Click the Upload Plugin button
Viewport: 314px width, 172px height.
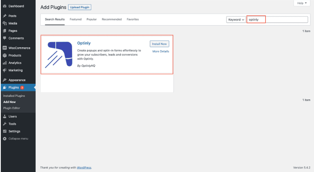80,7
